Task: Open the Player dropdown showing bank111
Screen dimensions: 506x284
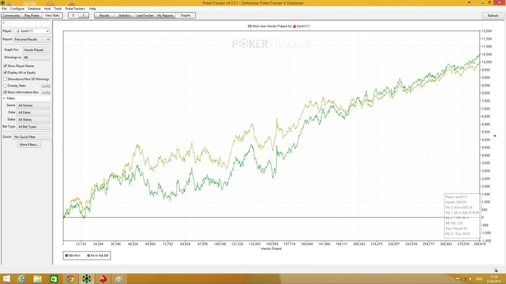Action: 32,31
